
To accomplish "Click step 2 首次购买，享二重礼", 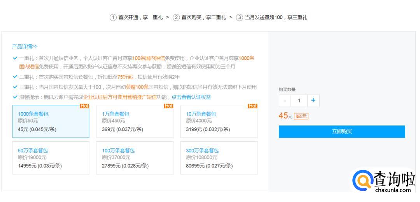I will tap(199, 17).
